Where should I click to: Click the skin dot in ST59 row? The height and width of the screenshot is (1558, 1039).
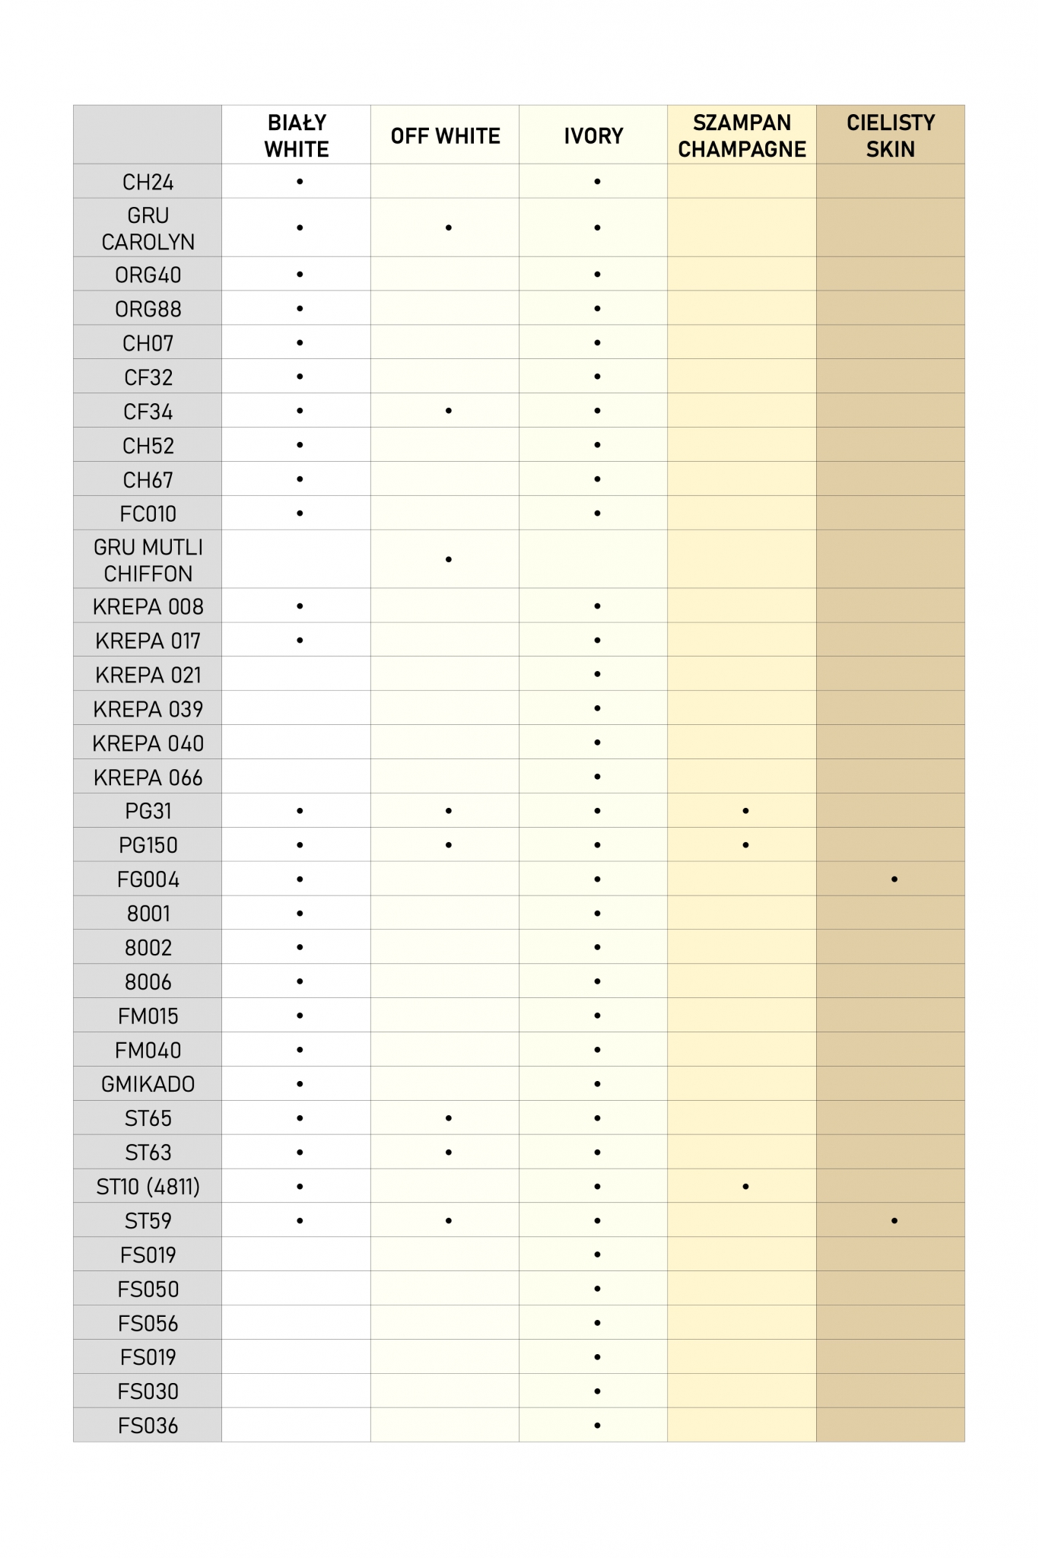tap(894, 1221)
